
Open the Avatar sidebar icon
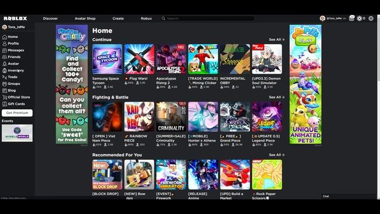4,64
